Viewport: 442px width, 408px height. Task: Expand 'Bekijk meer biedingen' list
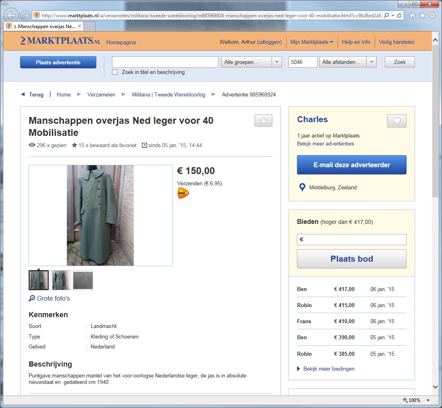coord(329,369)
